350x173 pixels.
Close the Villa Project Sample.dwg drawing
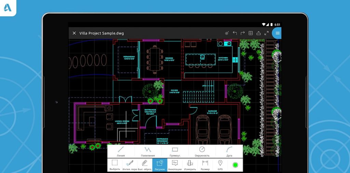pos(74,33)
